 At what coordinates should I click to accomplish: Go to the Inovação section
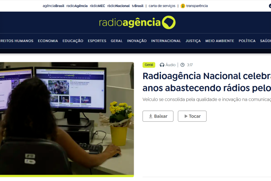tap(137, 41)
